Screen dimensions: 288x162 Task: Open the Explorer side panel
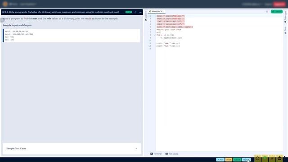click(146, 16)
